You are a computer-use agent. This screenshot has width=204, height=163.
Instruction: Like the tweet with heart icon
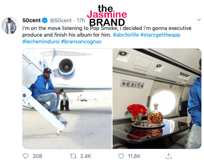click(121, 156)
